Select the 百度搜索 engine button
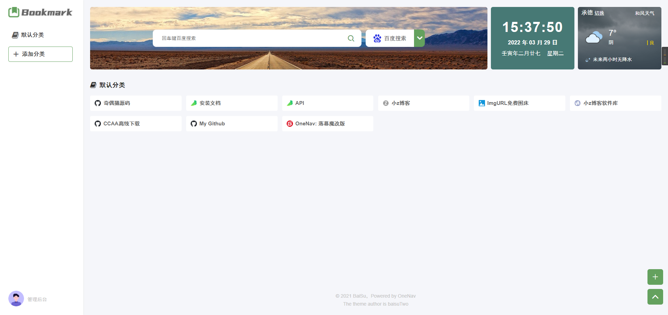 (x=390, y=38)
